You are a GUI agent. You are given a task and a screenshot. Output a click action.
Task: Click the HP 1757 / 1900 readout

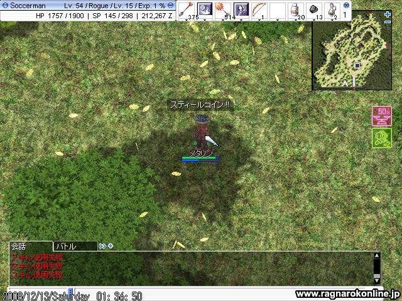click(60, 16)
